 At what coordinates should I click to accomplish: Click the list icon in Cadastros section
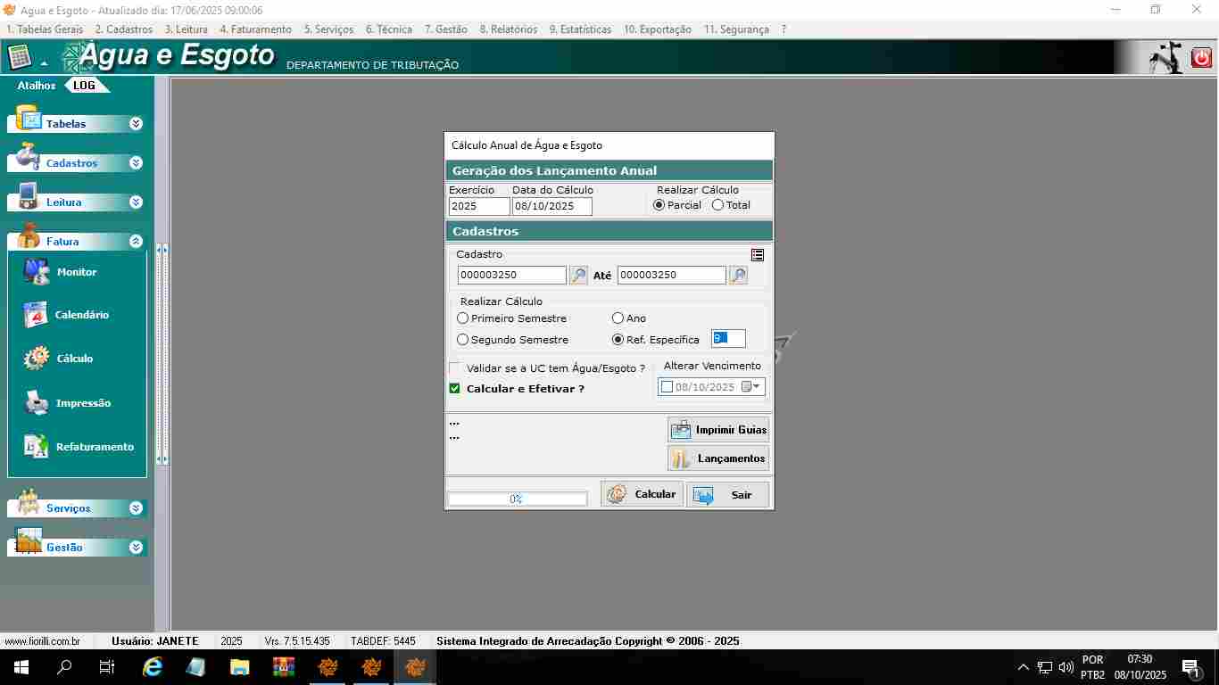click(x=758, y=255)
